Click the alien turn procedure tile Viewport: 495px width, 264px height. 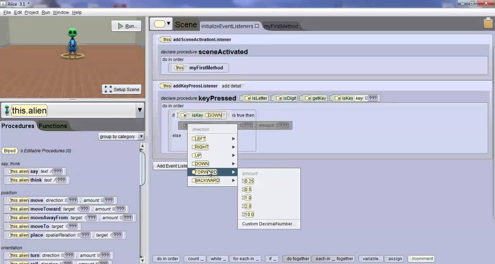click(58, 255)
